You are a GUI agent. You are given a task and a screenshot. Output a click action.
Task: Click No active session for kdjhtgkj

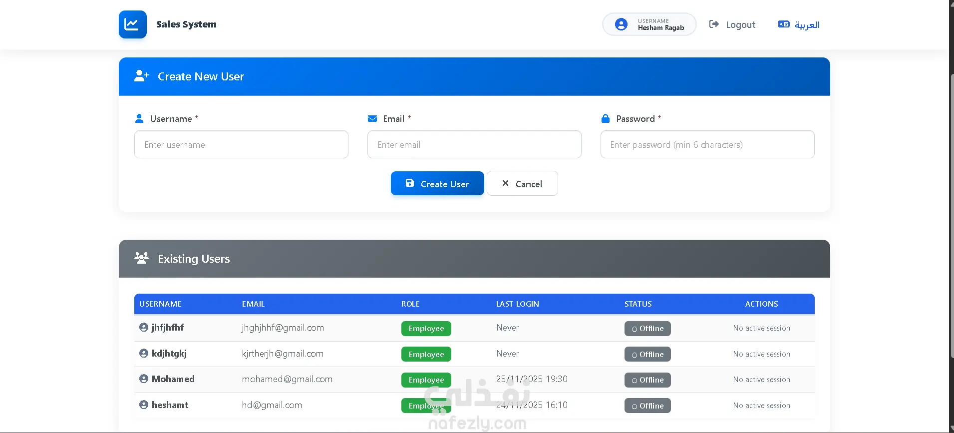762,354
